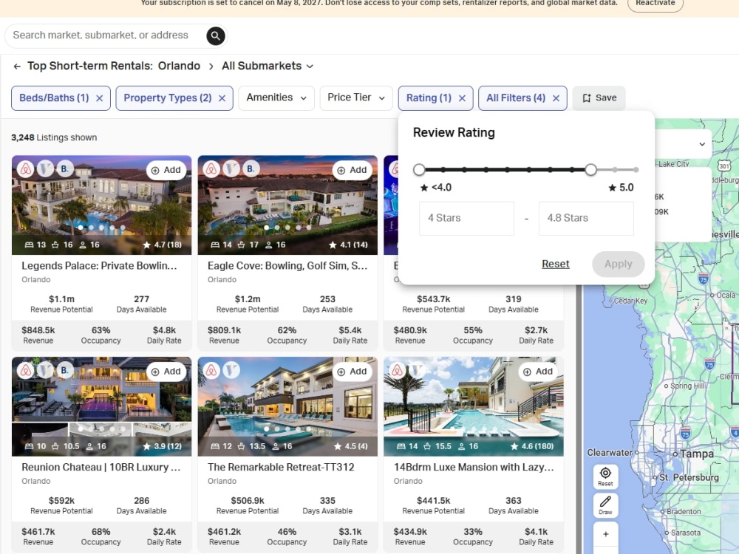Click the map Reset target icon

(605, 476)
